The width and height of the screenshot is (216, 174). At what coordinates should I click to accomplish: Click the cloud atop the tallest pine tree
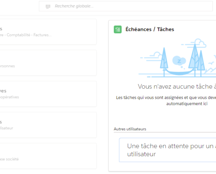(x=200, y=43)
